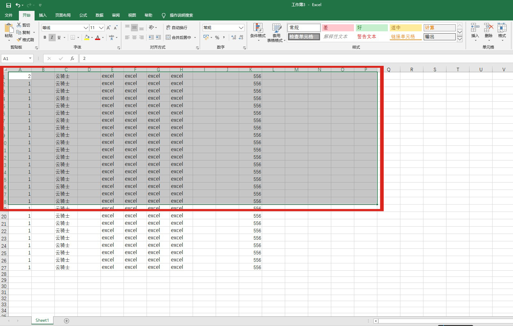Open the Quick Access Toolbar customize arrow
The height and width of the screenshot is (326, 513).
(40, 5)
